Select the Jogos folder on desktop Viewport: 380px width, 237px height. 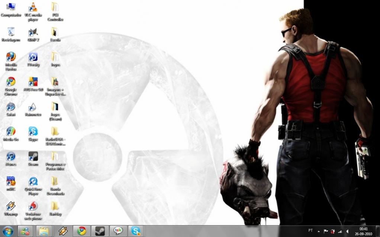(x=55, y=59)
